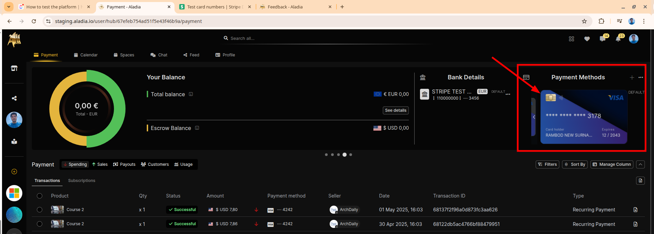Show previous payment card arrow

click(x=534, y=117)
